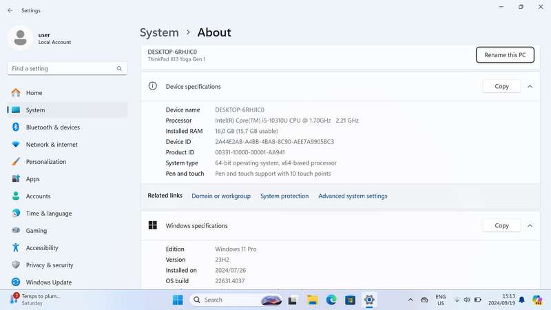551x310 pixels.
Task: Focus the Find a setting field
Action: point(67,68)
